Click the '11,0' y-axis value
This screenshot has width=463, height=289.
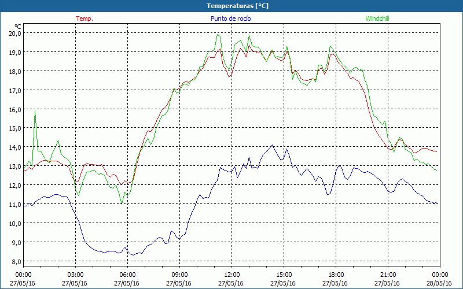point(15,204)
